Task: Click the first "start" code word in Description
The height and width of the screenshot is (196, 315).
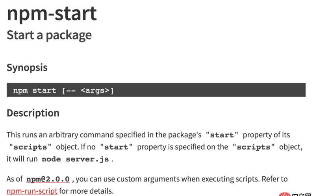Action: [x=222, y=135]
